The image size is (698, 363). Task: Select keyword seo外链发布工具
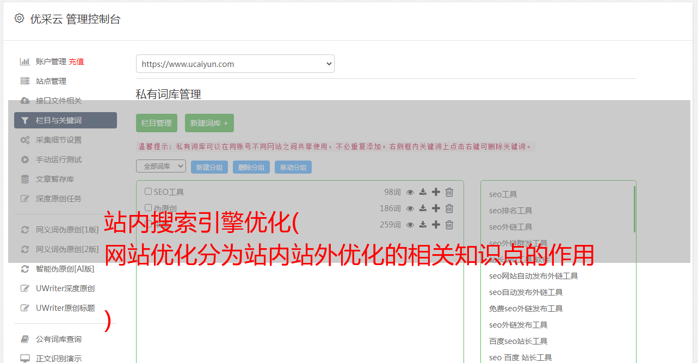click(518, 325)
